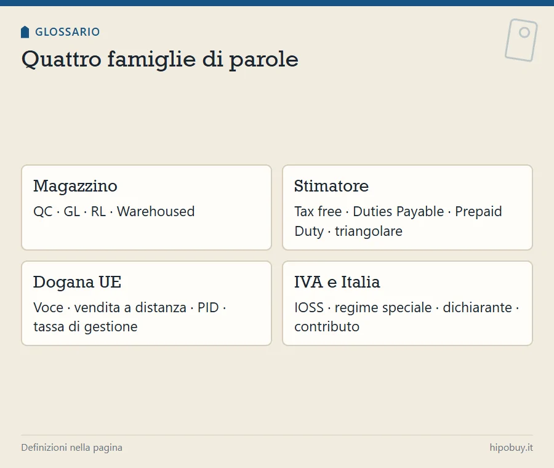Click the blue glossary tag icon
Image resolution: width=554 pixels, height=468 pixels.
[25, 32]
